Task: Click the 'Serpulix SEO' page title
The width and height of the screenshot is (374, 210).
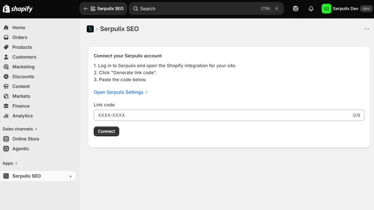Action: (x=119, y=29)
